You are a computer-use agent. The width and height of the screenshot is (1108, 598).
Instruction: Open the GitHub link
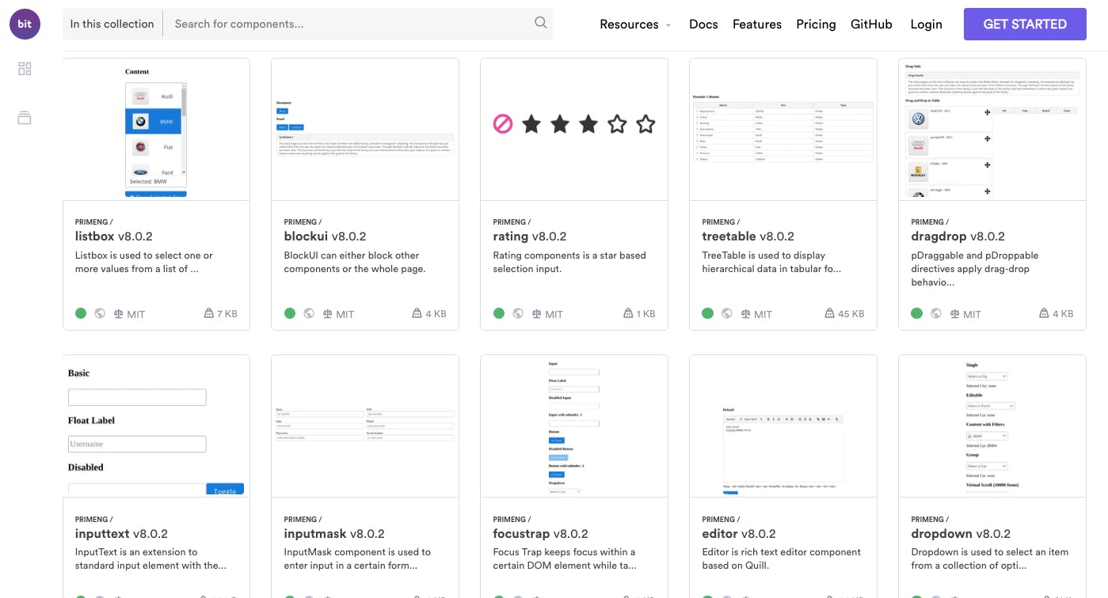click(871, 25)
